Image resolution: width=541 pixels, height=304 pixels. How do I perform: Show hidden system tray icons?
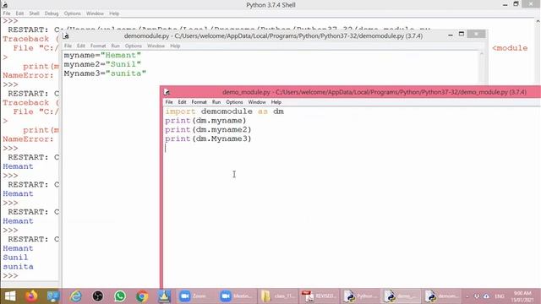(x=467, y=296)
